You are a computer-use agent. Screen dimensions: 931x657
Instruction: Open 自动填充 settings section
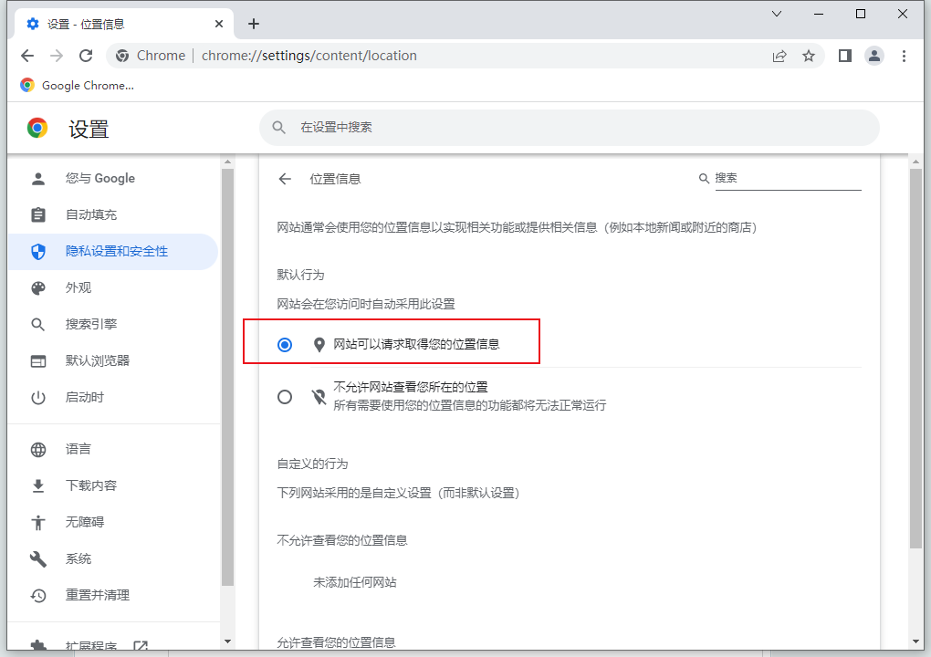pos(113,214)
